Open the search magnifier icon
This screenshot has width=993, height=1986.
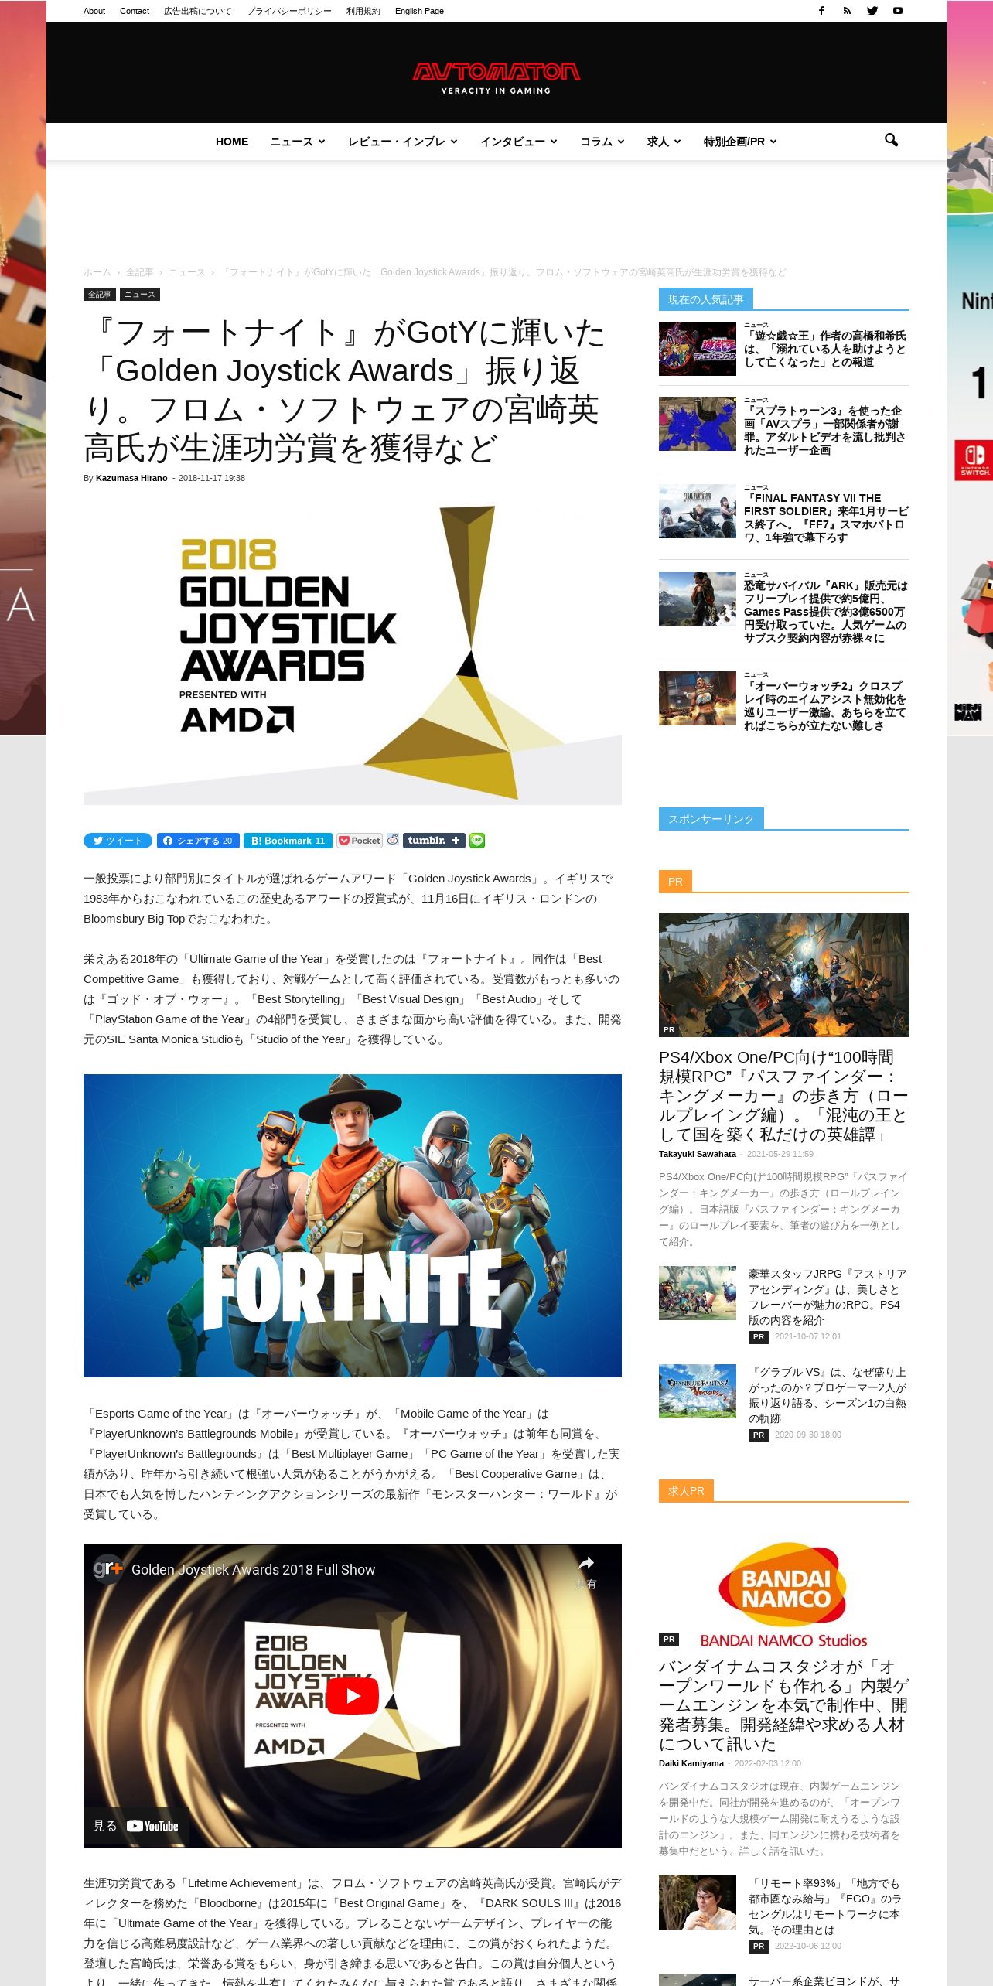click(x=891, y=140)
